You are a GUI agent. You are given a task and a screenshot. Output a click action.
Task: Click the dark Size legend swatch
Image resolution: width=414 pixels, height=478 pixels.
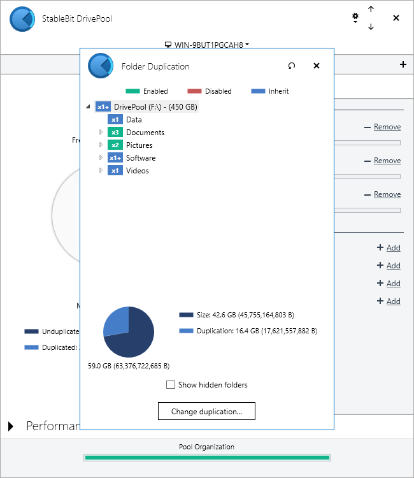pos(186,315)
